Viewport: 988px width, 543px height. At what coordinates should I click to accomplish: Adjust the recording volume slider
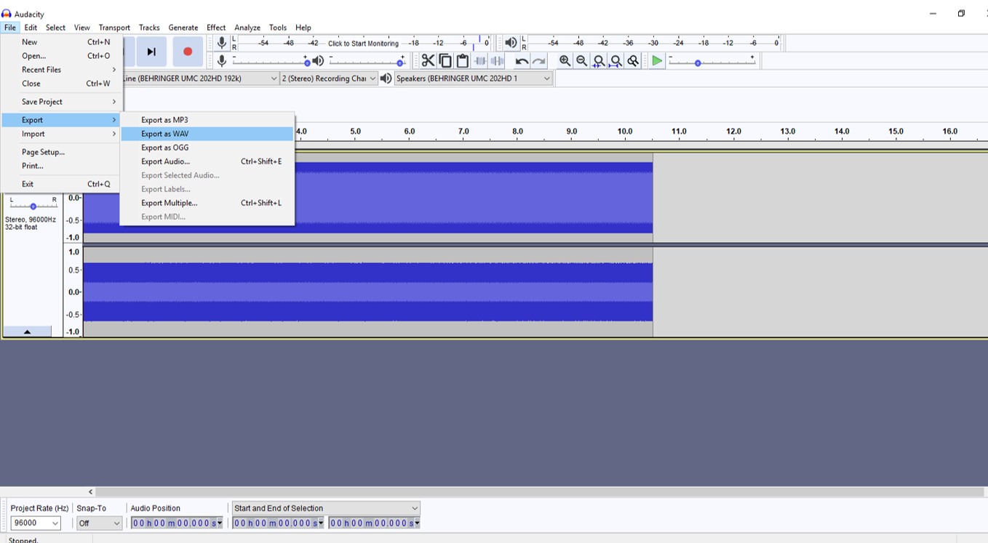(271, 61)
